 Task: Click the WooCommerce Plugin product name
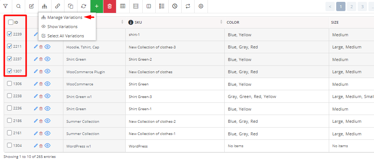pos(86,72)
